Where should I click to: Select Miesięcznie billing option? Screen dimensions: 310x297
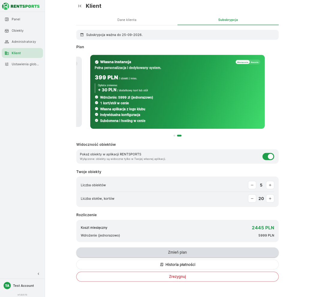pos(243,62)
